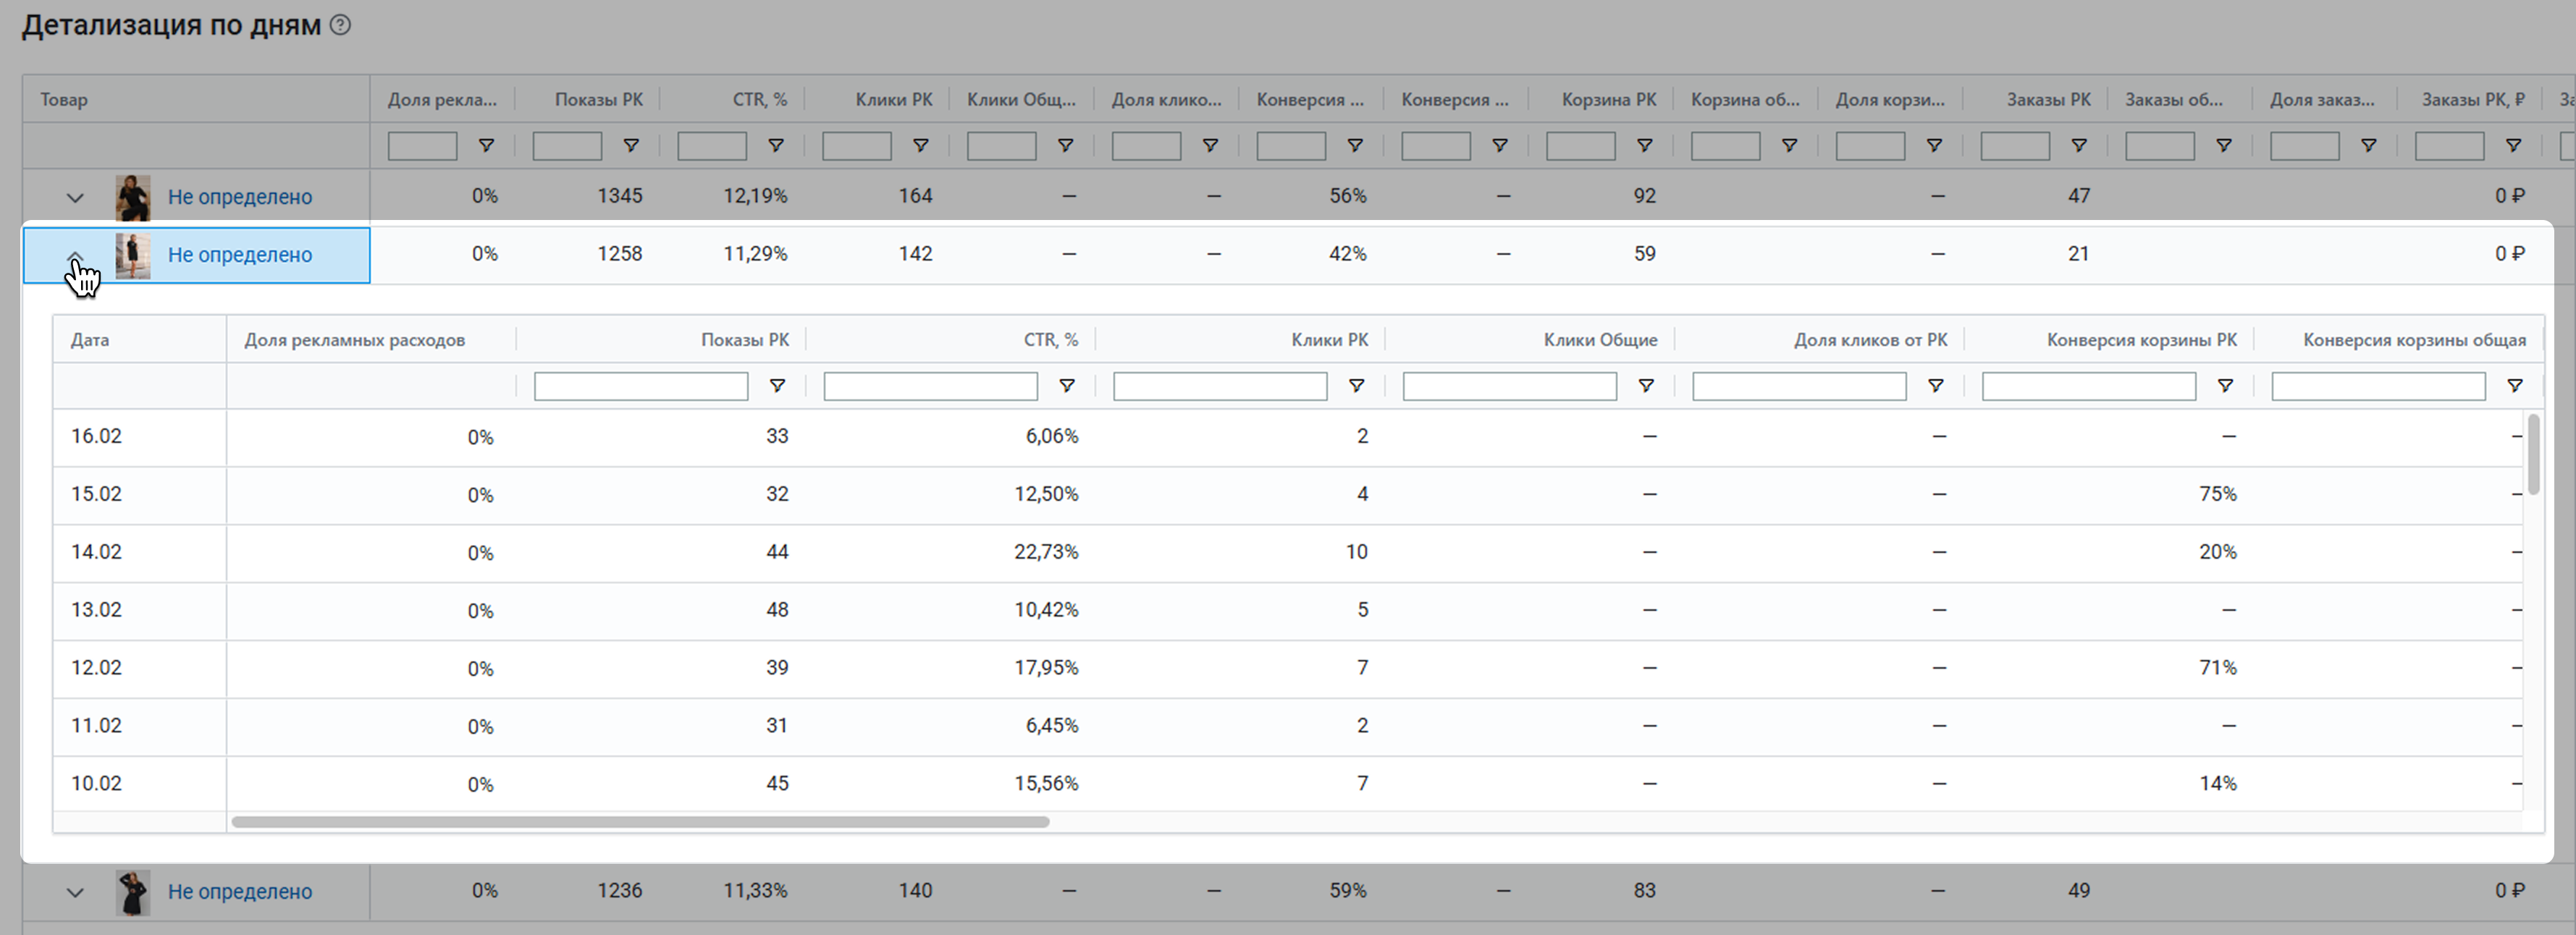Open inner table Показы РК filter icon
The width and height of the screenshot is (2576, 935).
tap(777, 386)
